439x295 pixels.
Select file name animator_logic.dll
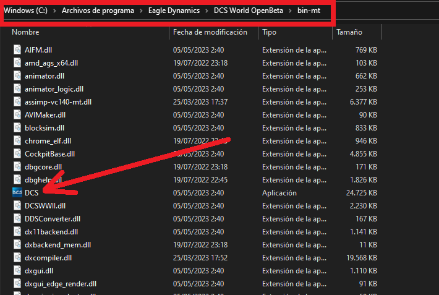[x=54, y=89]
